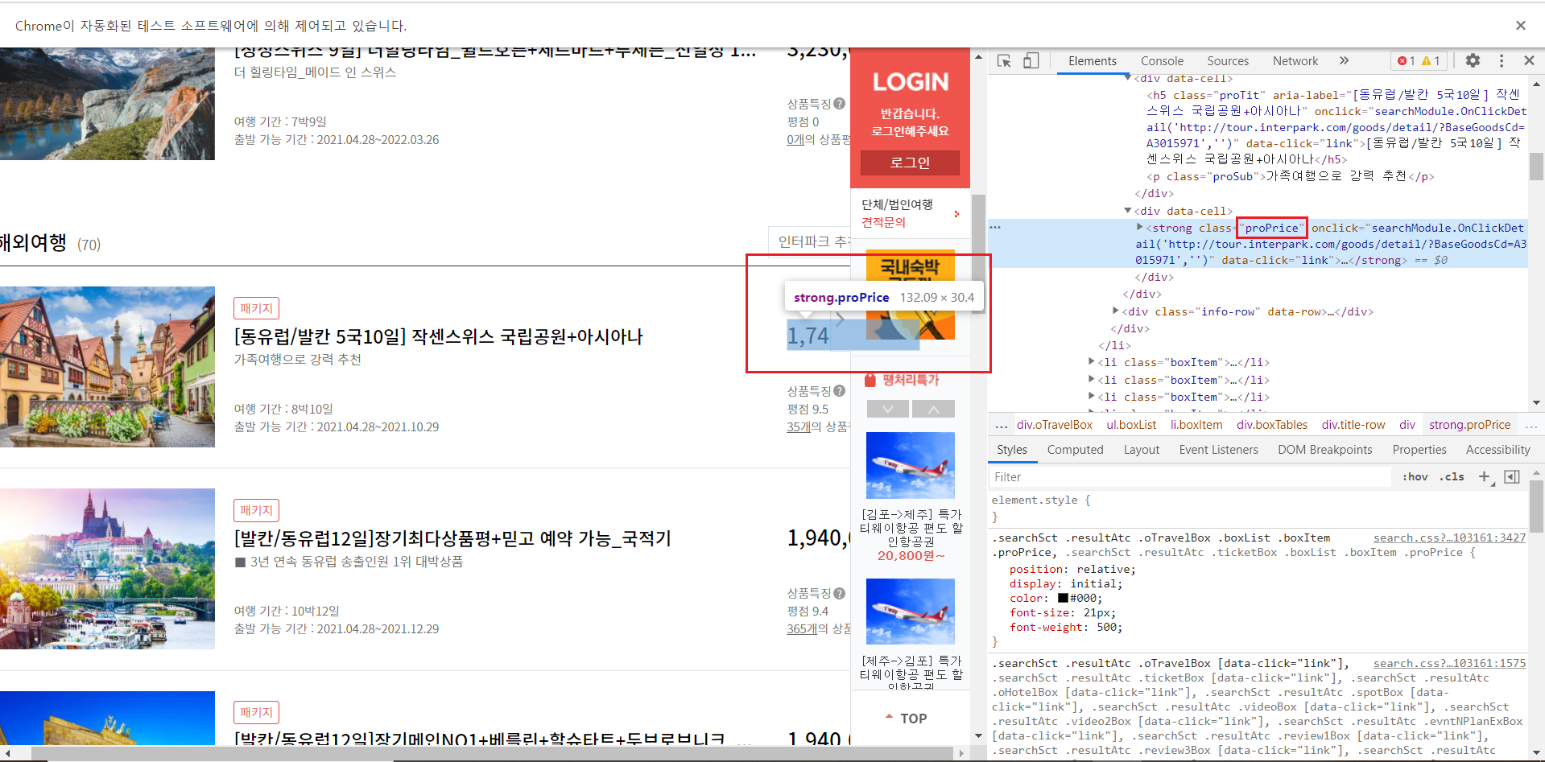Screen dimensions: 1545x762
Task: Open 단체/법인여행 견적문의 link
Action: [x=911, y=213]
